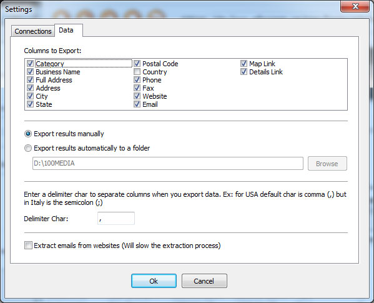
Task: Switch to the Connections tab
Action: pos(33,31)
